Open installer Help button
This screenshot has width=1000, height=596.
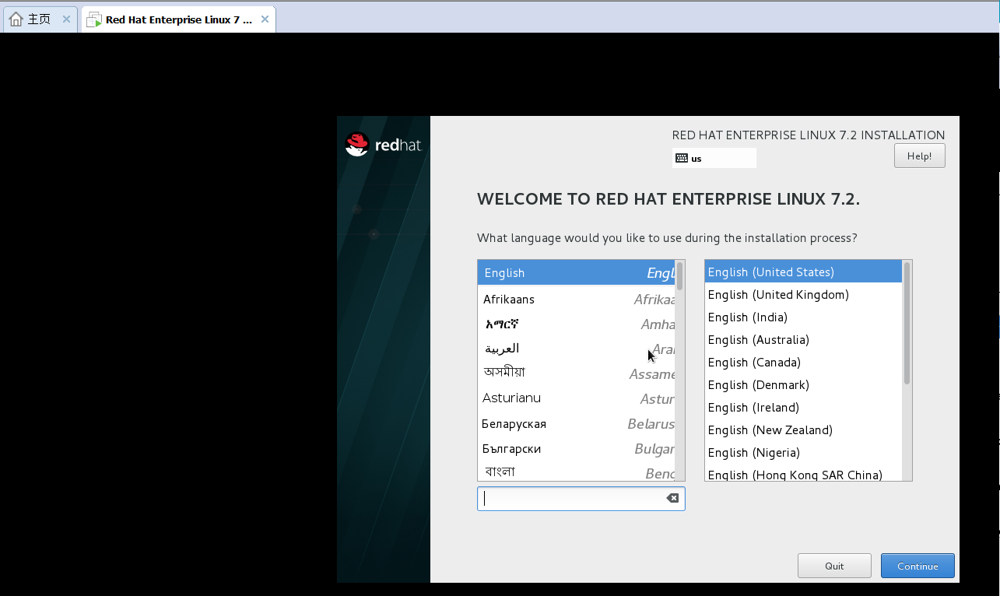tap(919, 156)
